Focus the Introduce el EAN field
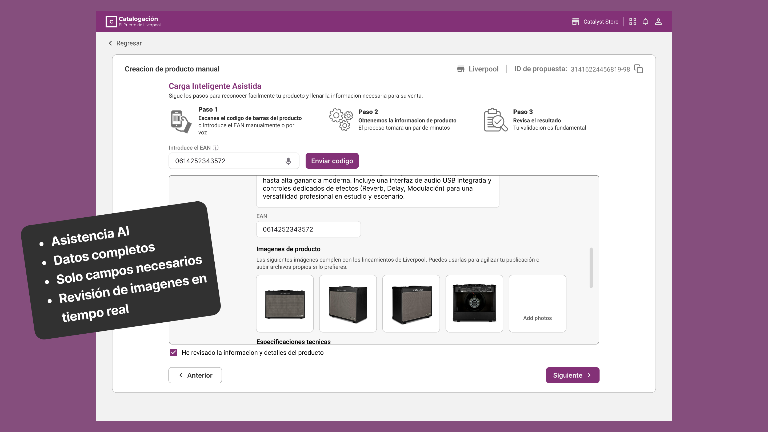This screenshot has width=768, height=432. click(x=234, y=161)
